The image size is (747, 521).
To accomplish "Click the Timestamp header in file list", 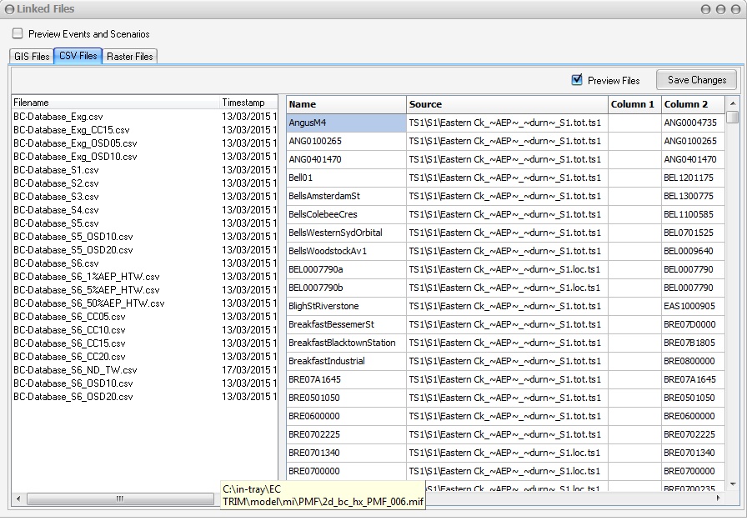I will point(246,103).
